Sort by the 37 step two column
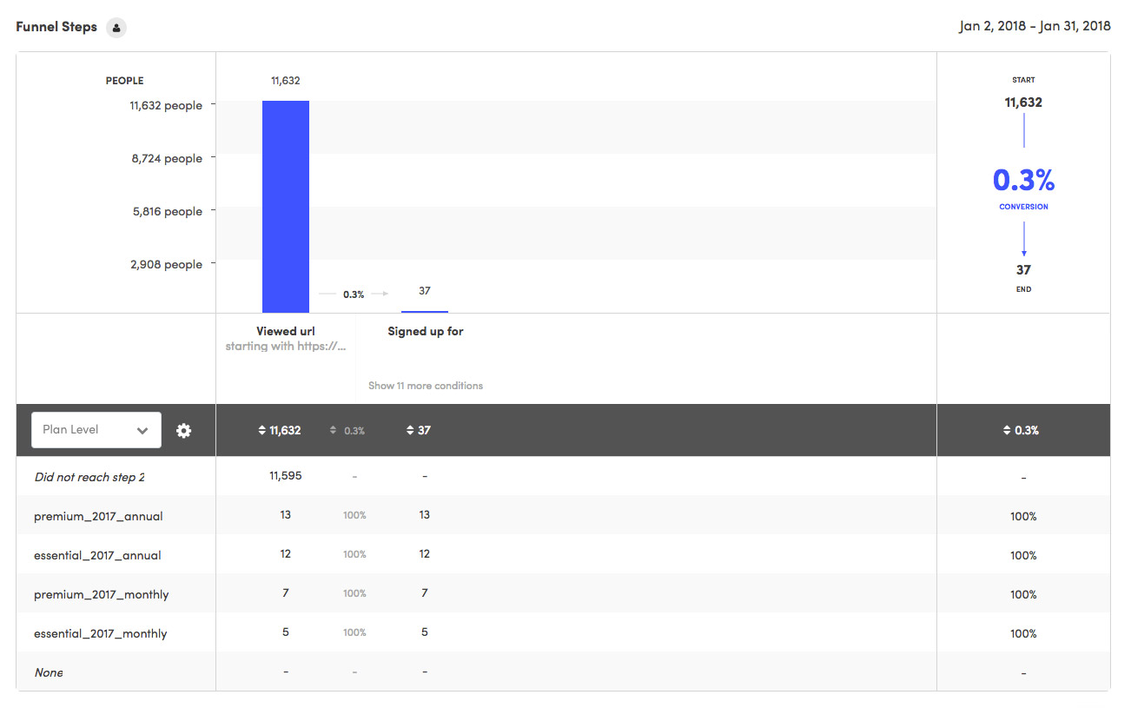The image size is (1131, 708). tap(419, 430)
